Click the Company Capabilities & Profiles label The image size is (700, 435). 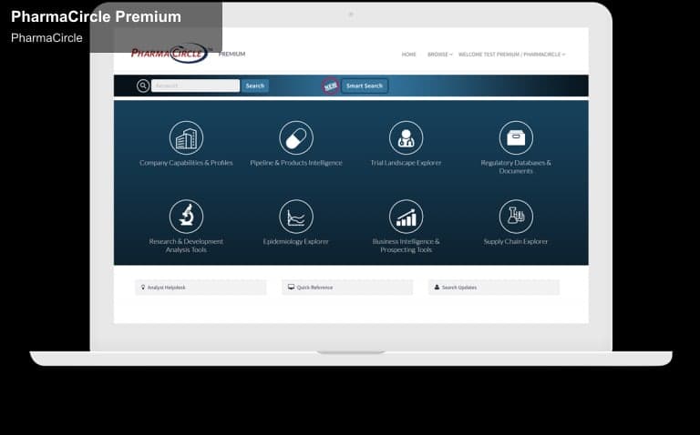click(186, 163)
